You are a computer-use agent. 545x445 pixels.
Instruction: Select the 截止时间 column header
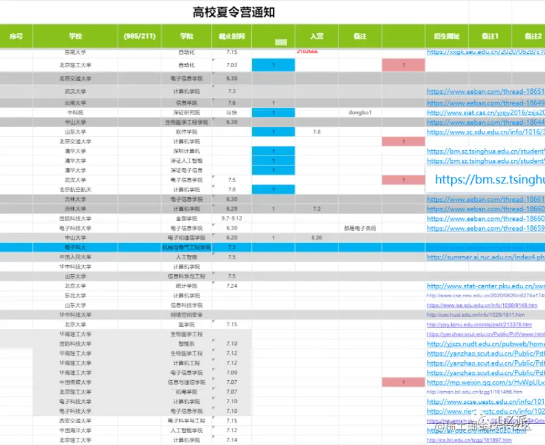pyautogui.click(x=231, y=36)
